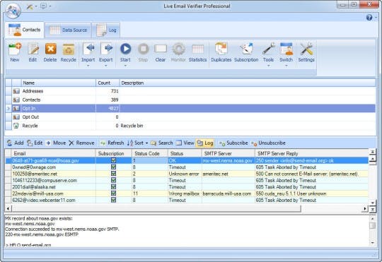
Task: Click the Duplicates icon
Action: click(x=221, y=49)
